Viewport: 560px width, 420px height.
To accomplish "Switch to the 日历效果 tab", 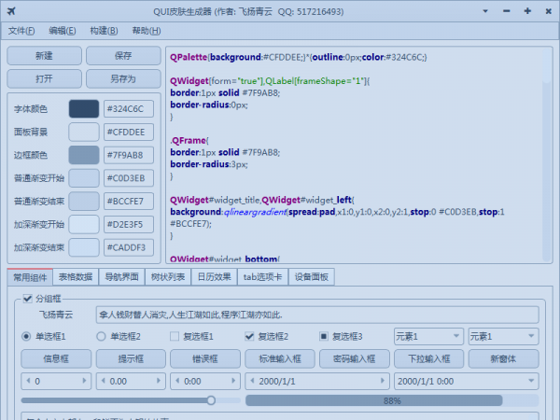I will 214,276.
